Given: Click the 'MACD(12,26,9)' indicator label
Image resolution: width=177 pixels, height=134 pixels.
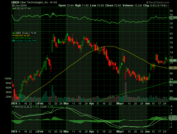Looking at the screenshot, I should [x=24, y=107].
